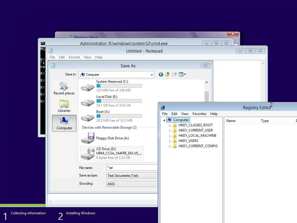The height and width of the screenshot is (223, 297).
Task: Select Computer in Save As sidebar
Action: [64, 123]
